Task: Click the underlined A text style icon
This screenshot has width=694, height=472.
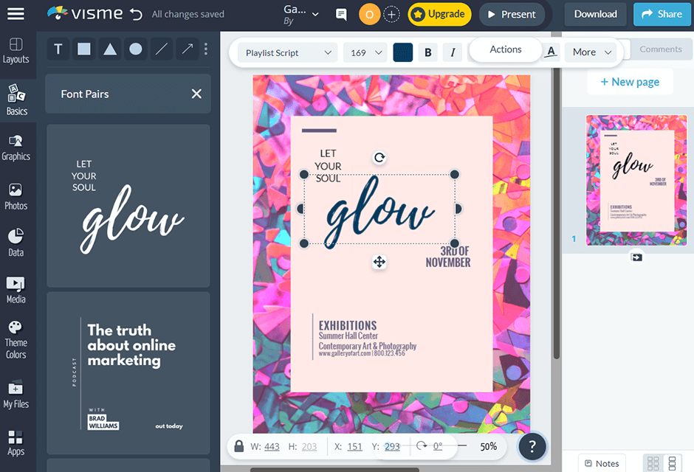Action: coord(551,52)
